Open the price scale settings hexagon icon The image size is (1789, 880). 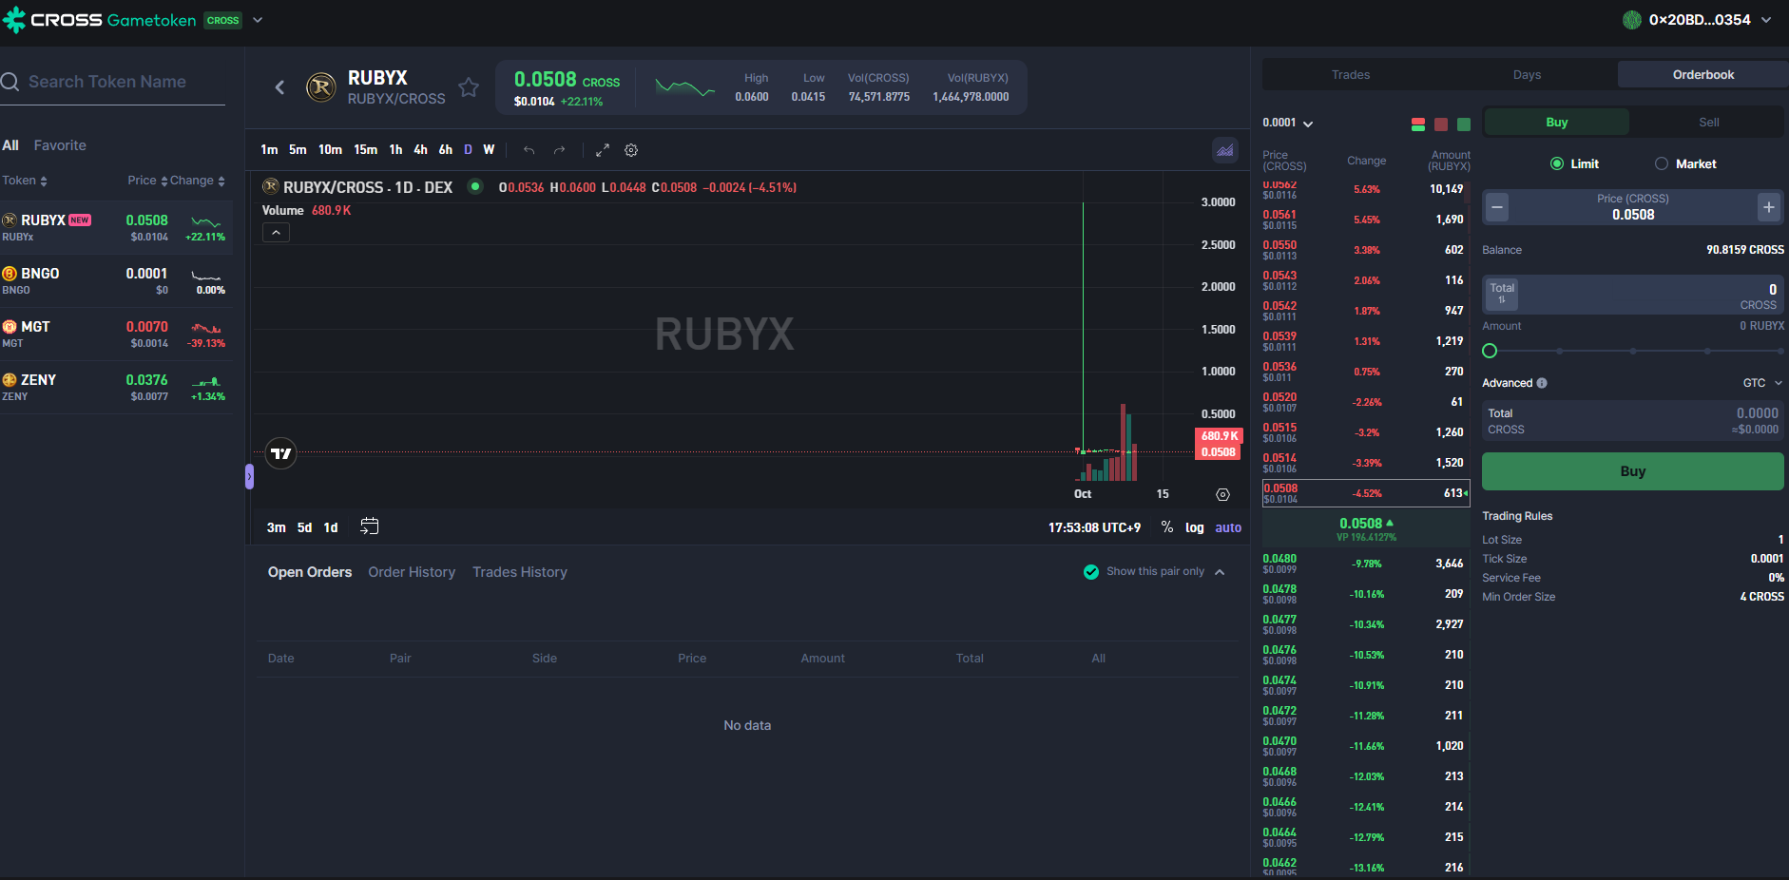pyautogui.click(x=1222, y=494)
